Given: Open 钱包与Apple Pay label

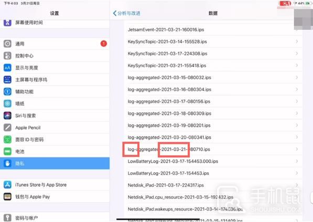Looking at the screenshot, I should pyautogui.click(x=33, y=197).
